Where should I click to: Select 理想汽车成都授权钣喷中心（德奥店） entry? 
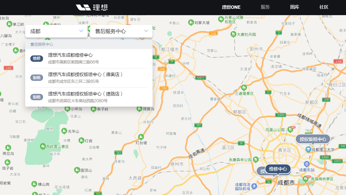tap(89, 78)
